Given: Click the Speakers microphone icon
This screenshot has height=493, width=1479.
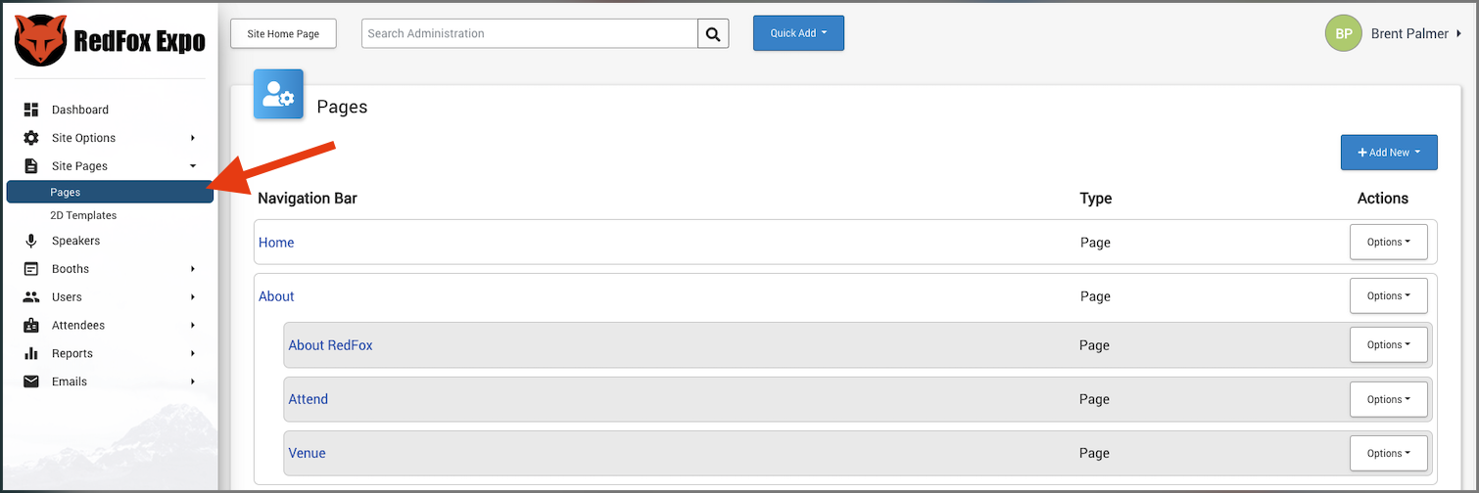Looking at the screenshot, I should click(31, 241).
